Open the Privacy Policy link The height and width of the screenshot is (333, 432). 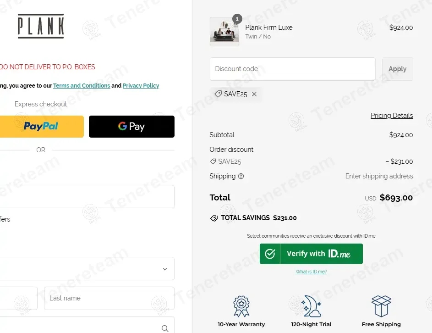pos(141,85)
